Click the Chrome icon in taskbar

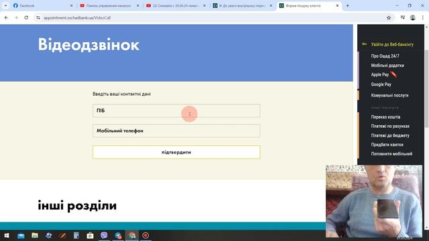(132, 235)
